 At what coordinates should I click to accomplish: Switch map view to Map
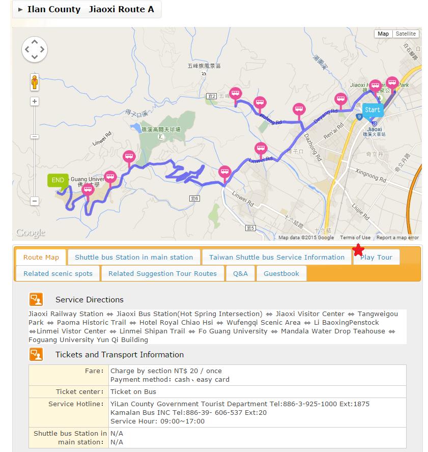click(383, 34)
